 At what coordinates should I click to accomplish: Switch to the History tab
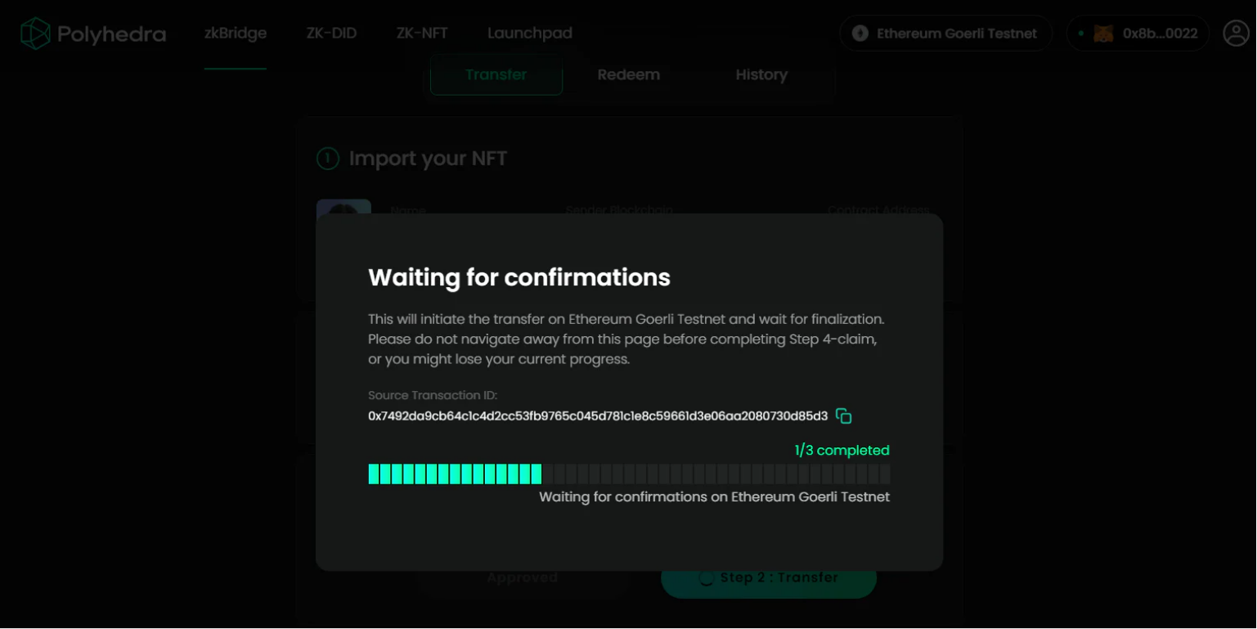[761, 74]
